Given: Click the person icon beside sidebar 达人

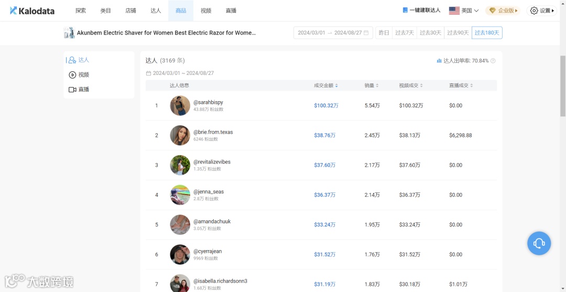Looking at the screenshot, I should click(72, 60).
